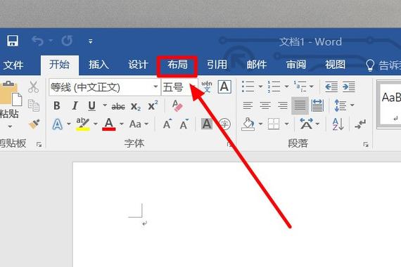Image resolution: width=401 pixels, height=267 pixels.
Task: Click the Format Painter brush icon
Action: tap(34, 124)
